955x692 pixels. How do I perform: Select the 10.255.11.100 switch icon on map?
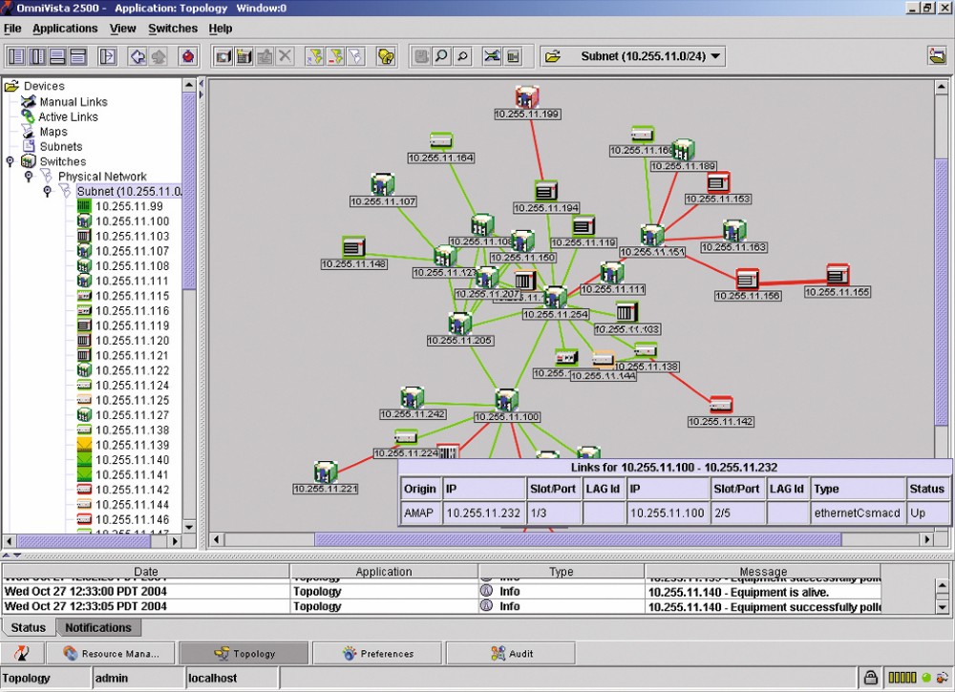[507, 401]
